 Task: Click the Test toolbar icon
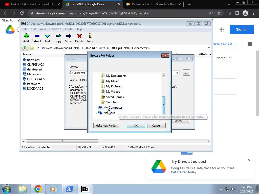(x=47, y=36)
